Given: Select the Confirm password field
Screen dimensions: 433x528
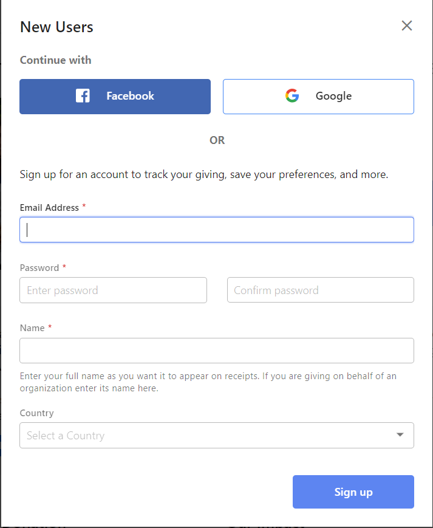Looking at the screenshot, I should click(320, 290).
